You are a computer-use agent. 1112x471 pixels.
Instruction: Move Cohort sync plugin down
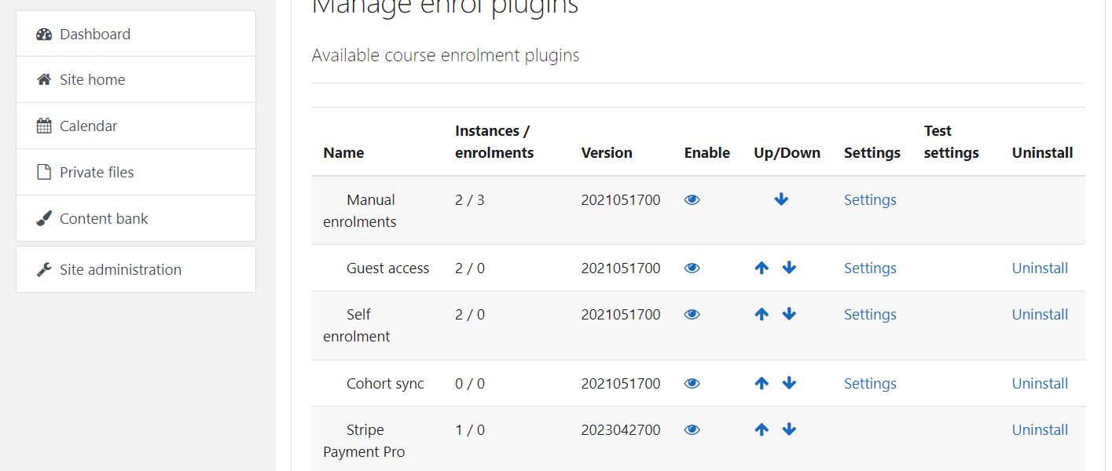point(789,383)
